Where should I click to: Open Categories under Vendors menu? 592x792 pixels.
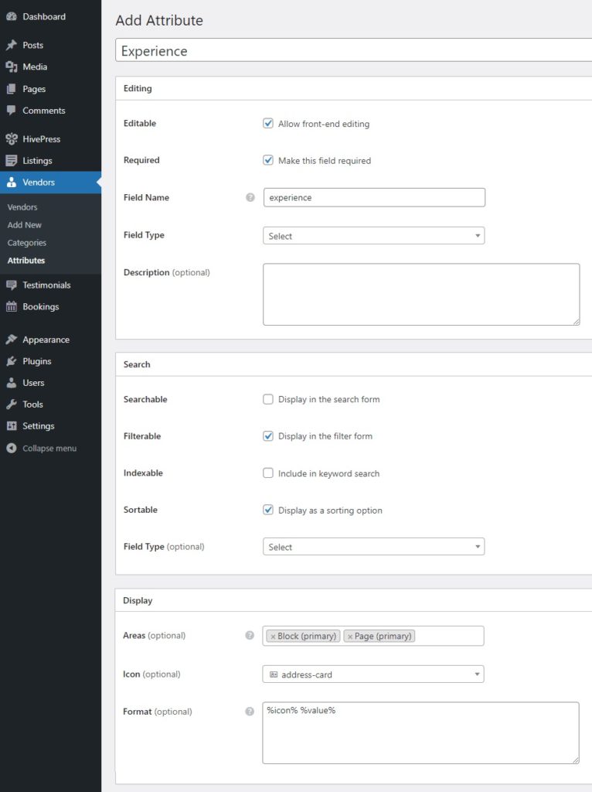click(x=27, y=243)
